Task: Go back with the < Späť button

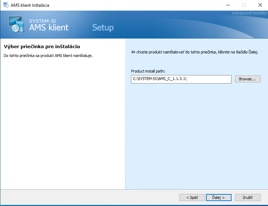Action: [192, 198]
